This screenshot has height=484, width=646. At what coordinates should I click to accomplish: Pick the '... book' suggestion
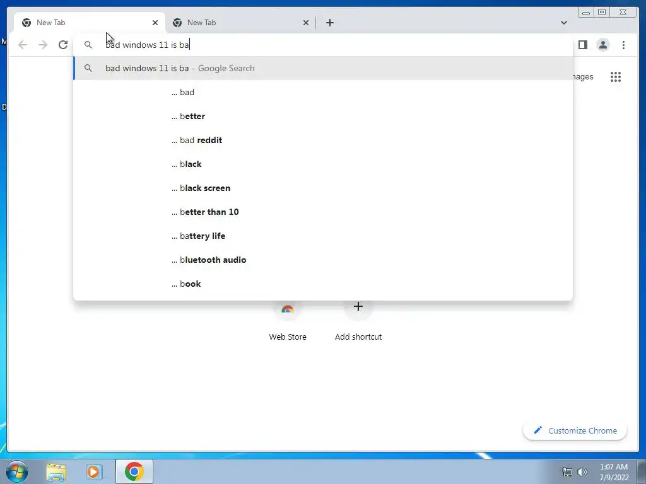point(323,284)
